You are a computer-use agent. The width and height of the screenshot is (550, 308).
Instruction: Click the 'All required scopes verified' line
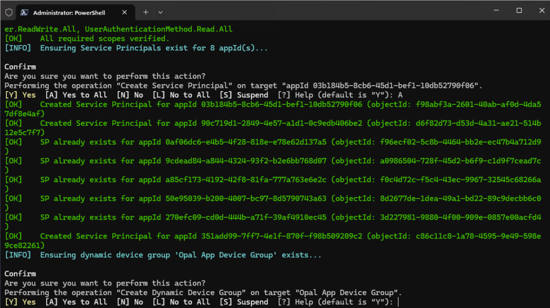104,39
